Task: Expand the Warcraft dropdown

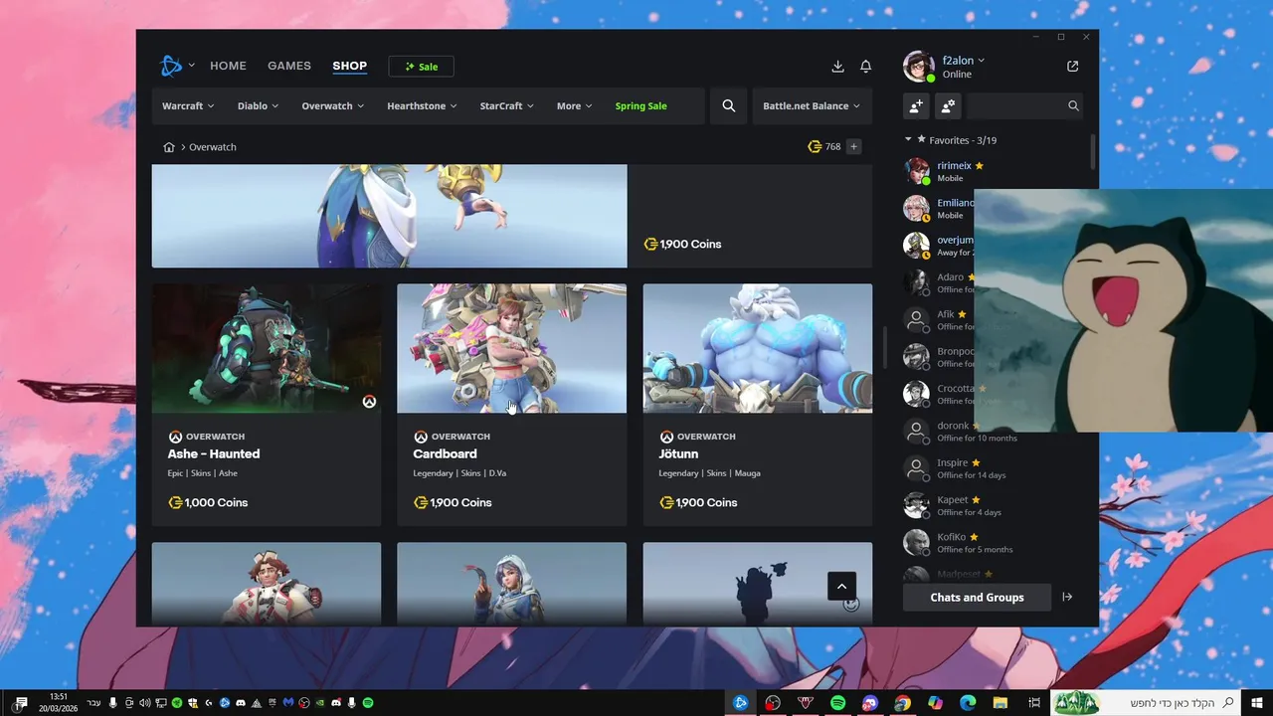Action: (188, 106)
